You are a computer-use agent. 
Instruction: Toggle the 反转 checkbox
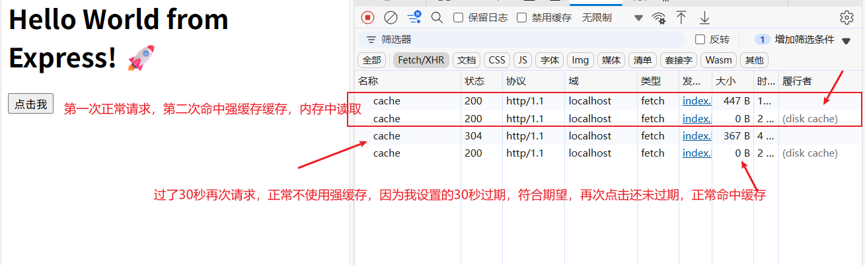700,40
